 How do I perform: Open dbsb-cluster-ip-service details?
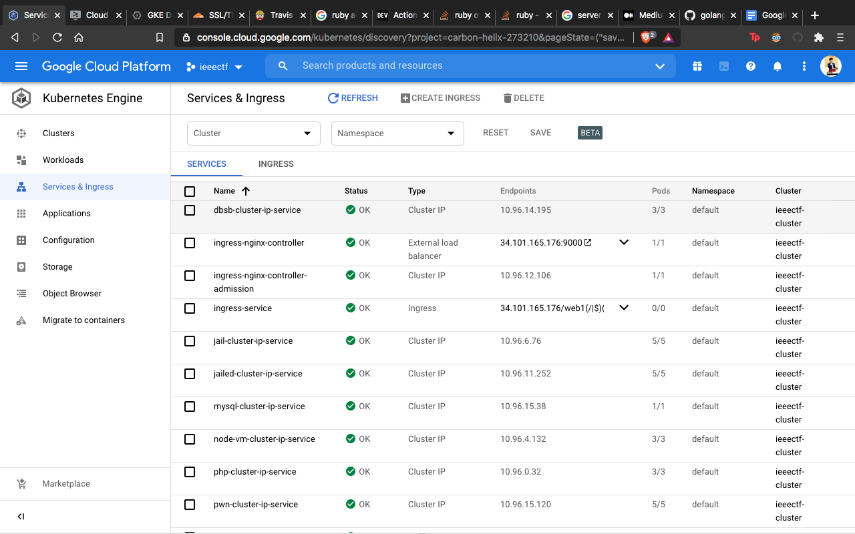click(256, 210)
